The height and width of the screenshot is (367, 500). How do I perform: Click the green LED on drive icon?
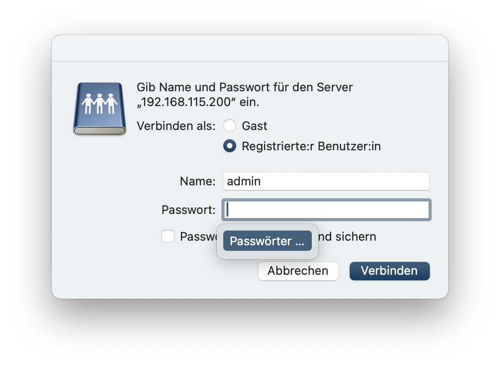coord(121,131)
